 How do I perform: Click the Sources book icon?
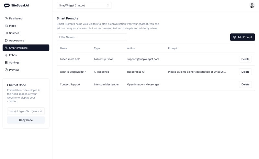(x=6, y=33)
